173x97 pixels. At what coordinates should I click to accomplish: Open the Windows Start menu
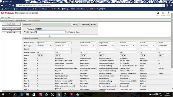(x=3, y=94)
